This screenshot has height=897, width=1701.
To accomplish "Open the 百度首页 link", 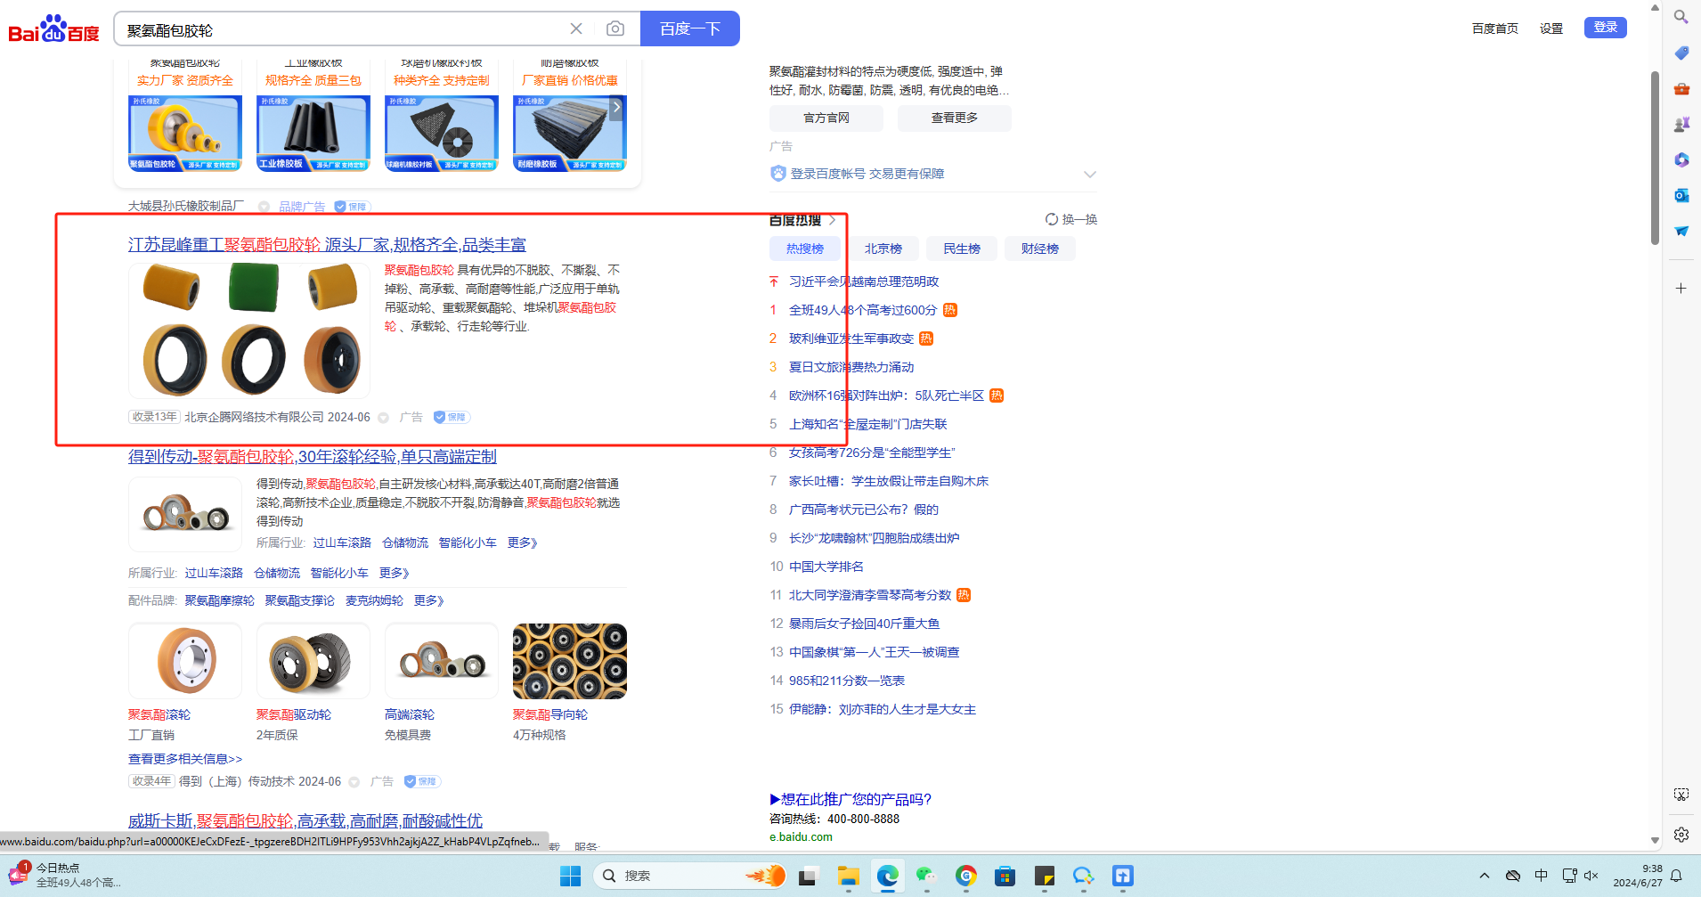I will [x=1495, y=29].
